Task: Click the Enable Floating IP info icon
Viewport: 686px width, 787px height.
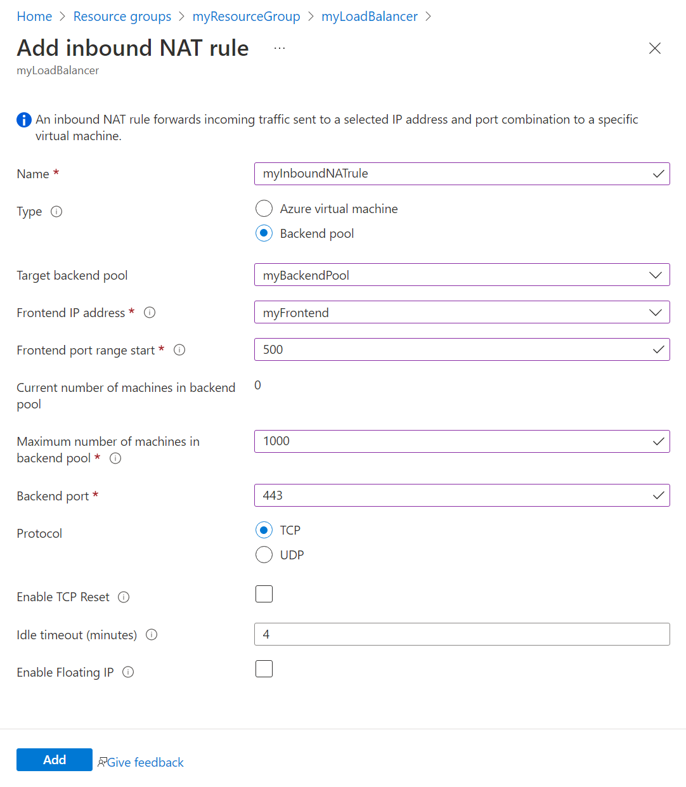Action: pos(128,672)
